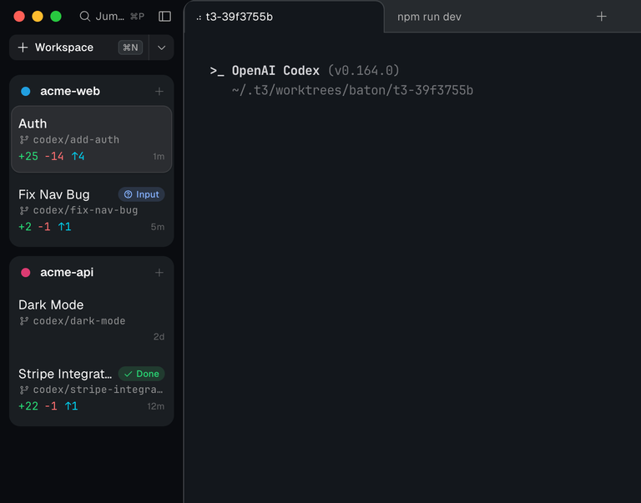Open the Dark Mode workspace

pyautogui.click(x=92, y=321)
